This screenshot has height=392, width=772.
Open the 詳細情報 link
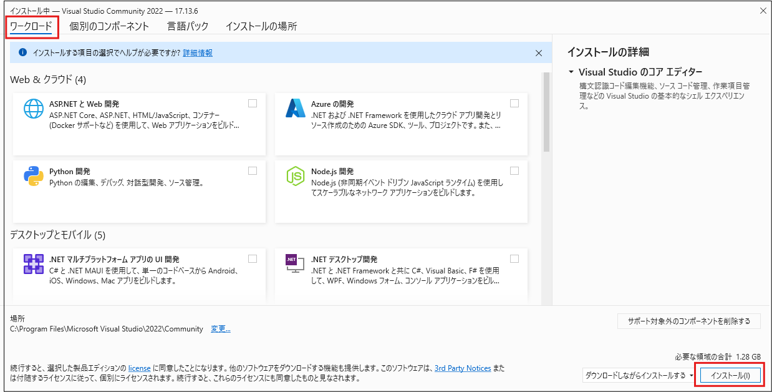198,53
